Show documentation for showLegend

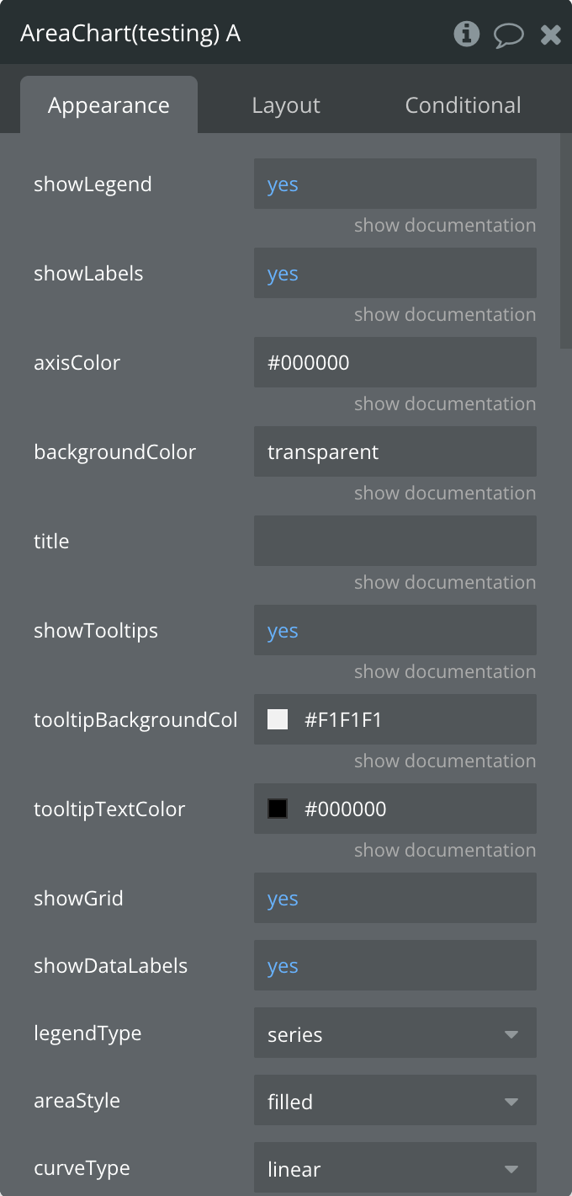444,226
